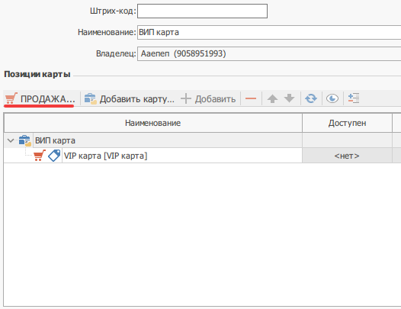Click the expand/collapse list icon in toolbar
This screenshot has width=401, height=309.
tap(354, 98)
